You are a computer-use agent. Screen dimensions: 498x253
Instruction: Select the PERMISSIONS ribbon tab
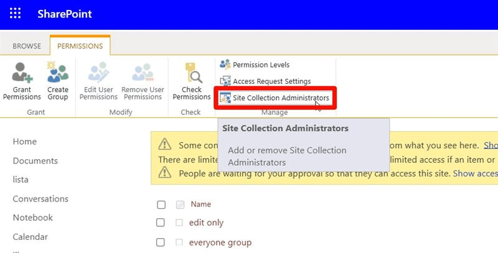point(80,46)
